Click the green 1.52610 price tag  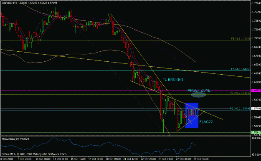coord(256,132)
